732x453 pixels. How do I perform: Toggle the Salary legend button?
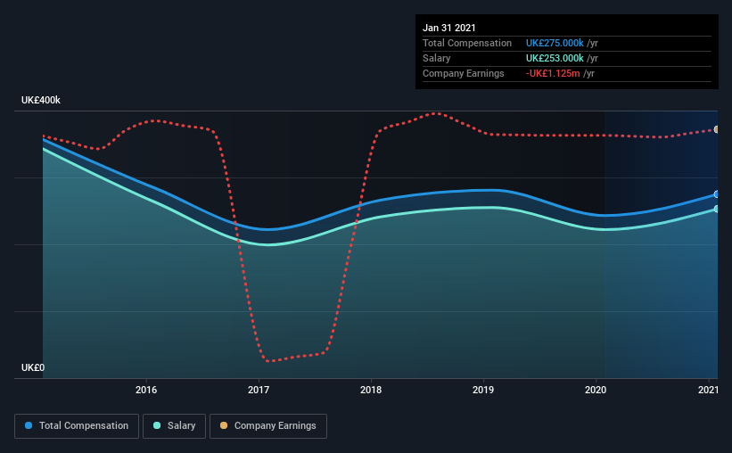(x=174, y=426)
